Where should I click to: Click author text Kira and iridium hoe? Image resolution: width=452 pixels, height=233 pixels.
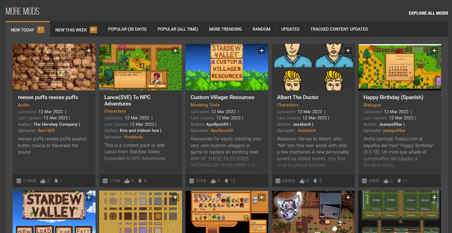pyautogui.click(x=139, y=131)
